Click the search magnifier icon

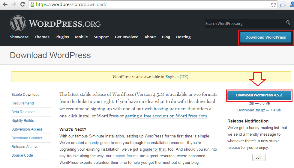click(x=288, y=22)
